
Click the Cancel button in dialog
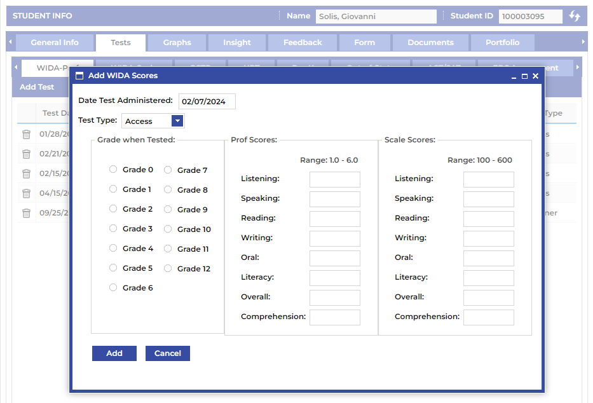coord(168,353)
